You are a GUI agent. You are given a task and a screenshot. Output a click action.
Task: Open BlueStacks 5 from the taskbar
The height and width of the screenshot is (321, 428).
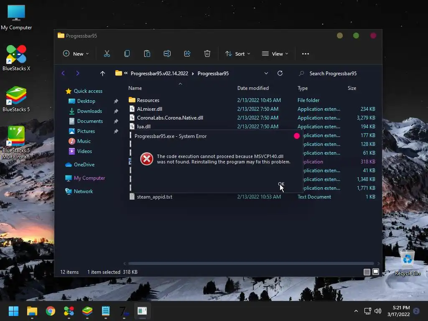87,311
